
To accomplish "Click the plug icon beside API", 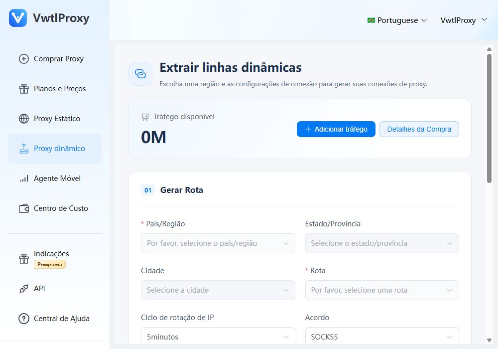I will coord(24,289).
